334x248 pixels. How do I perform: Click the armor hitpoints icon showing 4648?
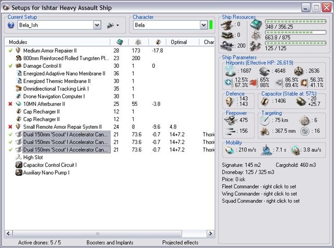[x=265, y=71]
